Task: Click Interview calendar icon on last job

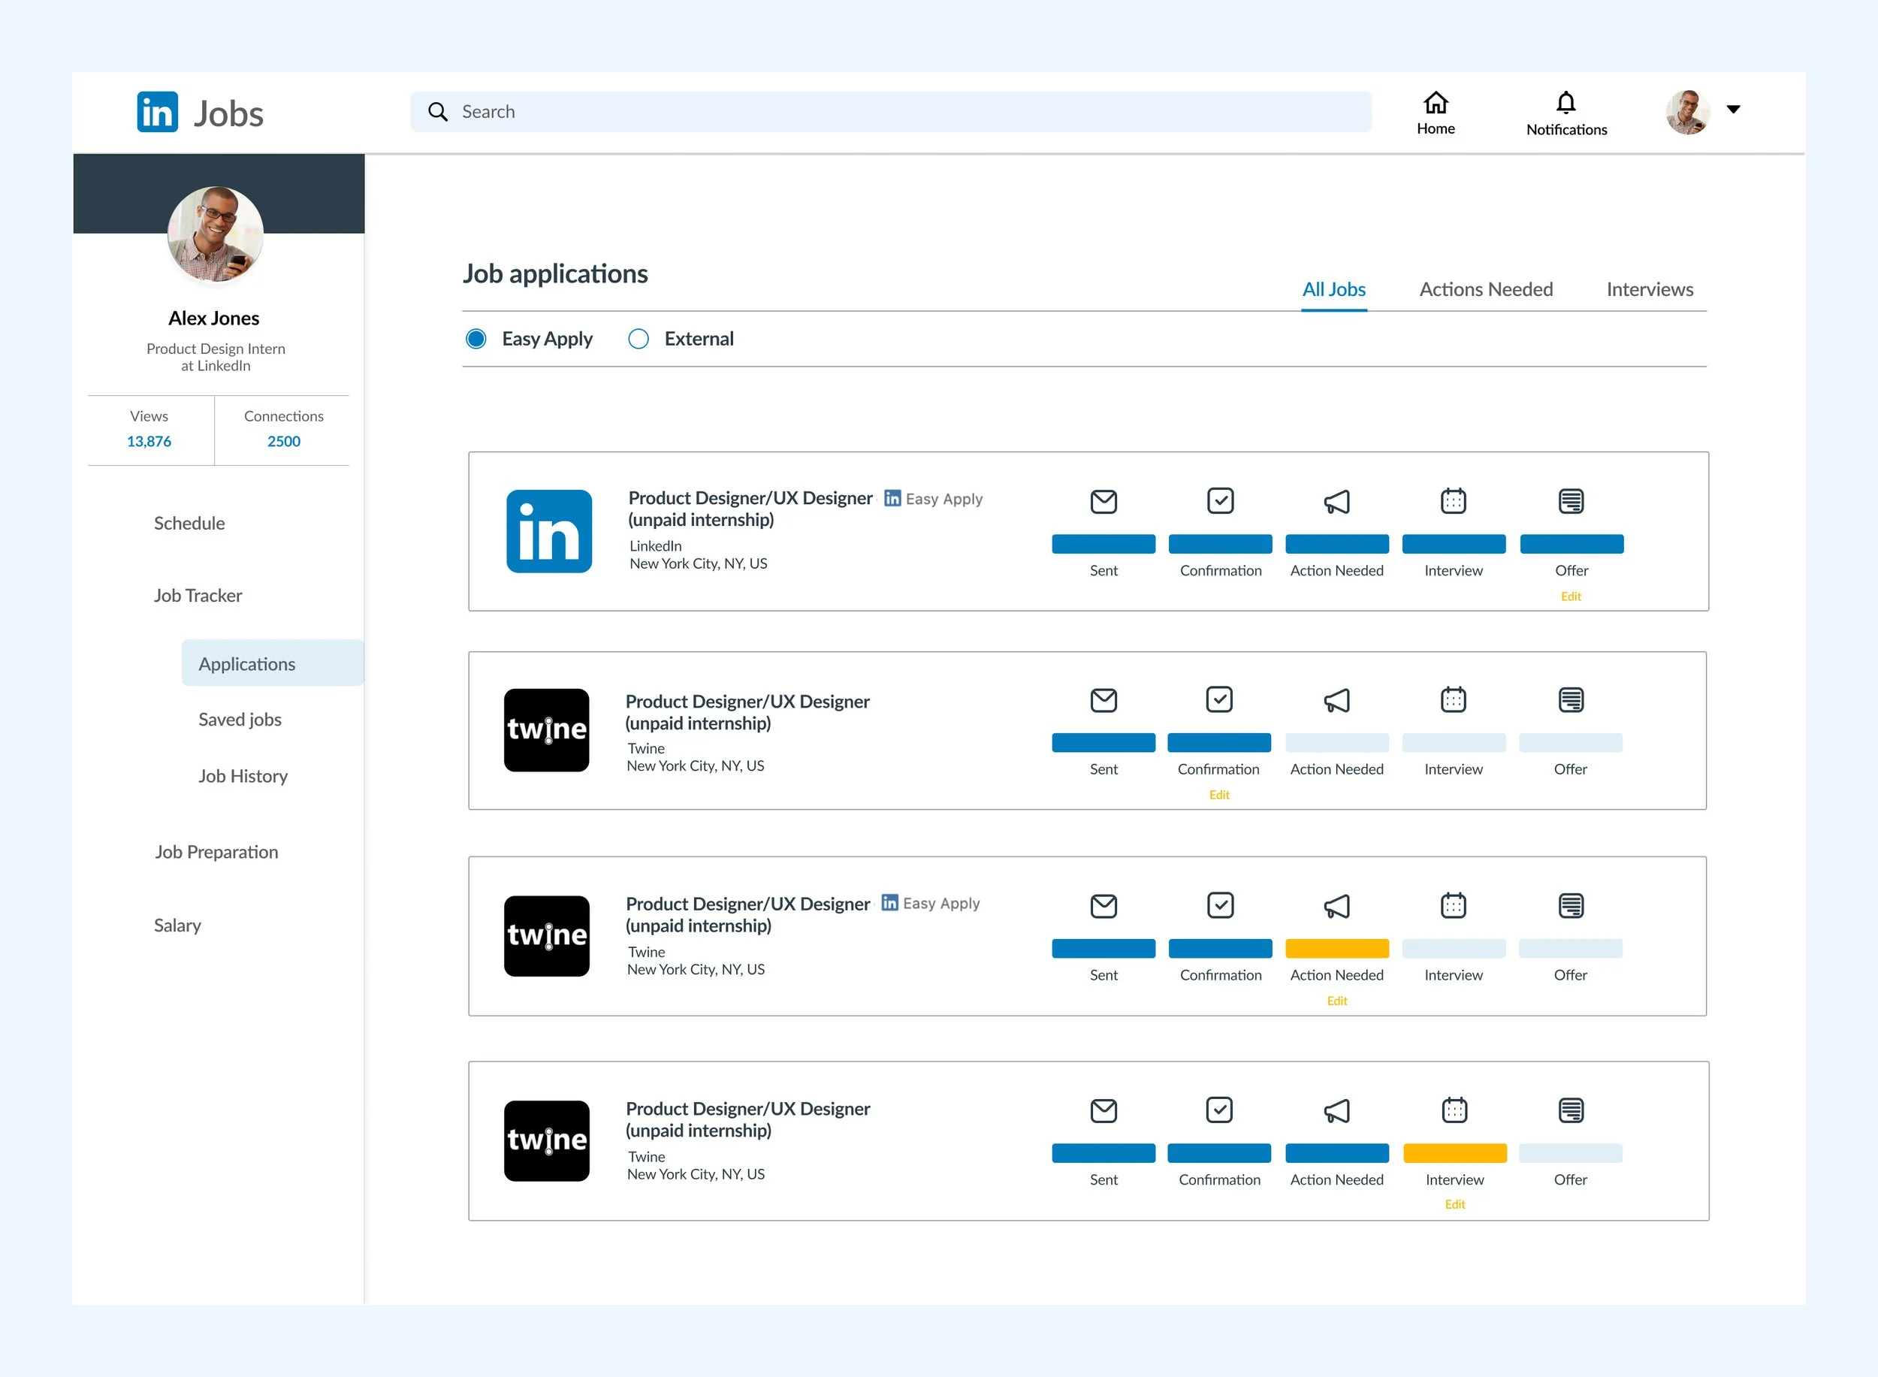Action: (1454, 1110)
